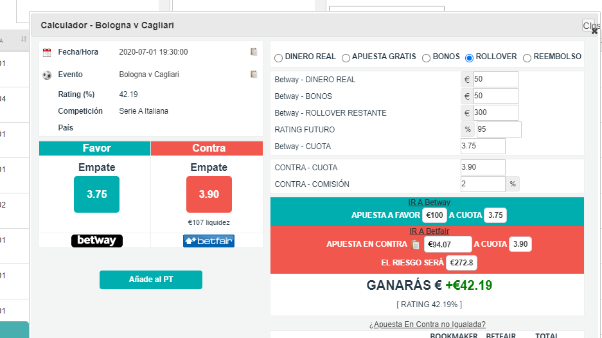The width and height of the screenshot is (602, 338).
Task: Select REEMBOLSO radio option
Action: tap(527, 58)
